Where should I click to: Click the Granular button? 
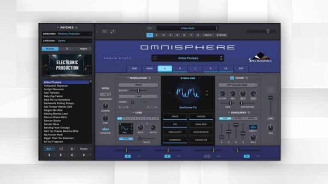click(201, 140)
